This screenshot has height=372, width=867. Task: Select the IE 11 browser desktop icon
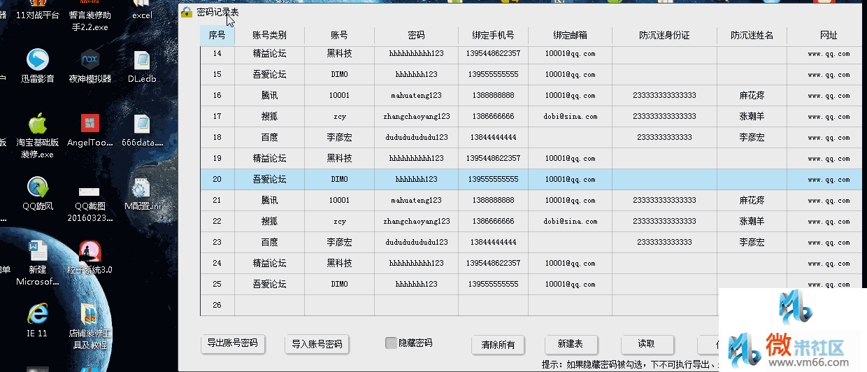[37, 321]
